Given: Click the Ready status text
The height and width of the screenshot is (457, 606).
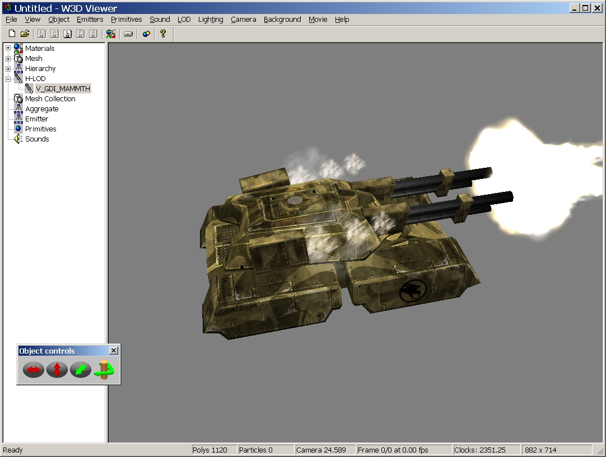Looking at the screenshot, I should (x=13, y=450).
